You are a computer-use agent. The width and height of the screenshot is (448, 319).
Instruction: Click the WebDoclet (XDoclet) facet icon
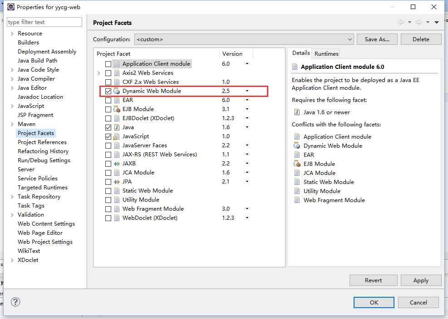click(117, 218)
